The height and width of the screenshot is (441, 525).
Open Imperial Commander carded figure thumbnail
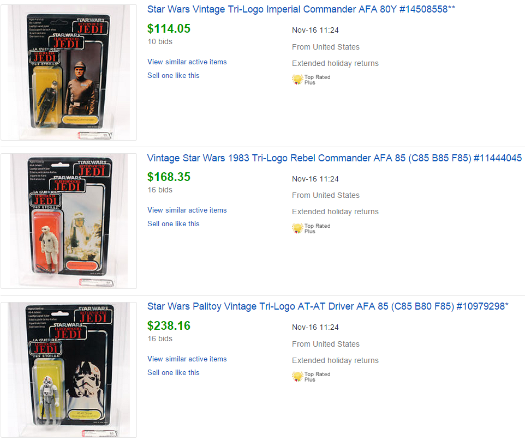(x=69, y=73)
